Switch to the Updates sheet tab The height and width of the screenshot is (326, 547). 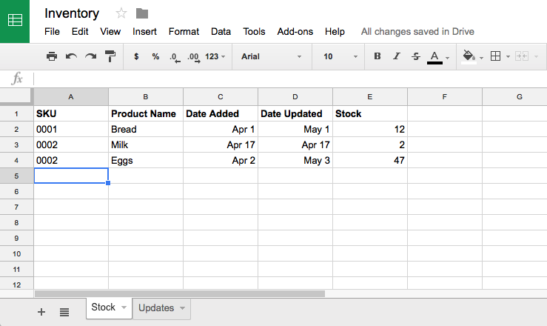coord(162,308)
